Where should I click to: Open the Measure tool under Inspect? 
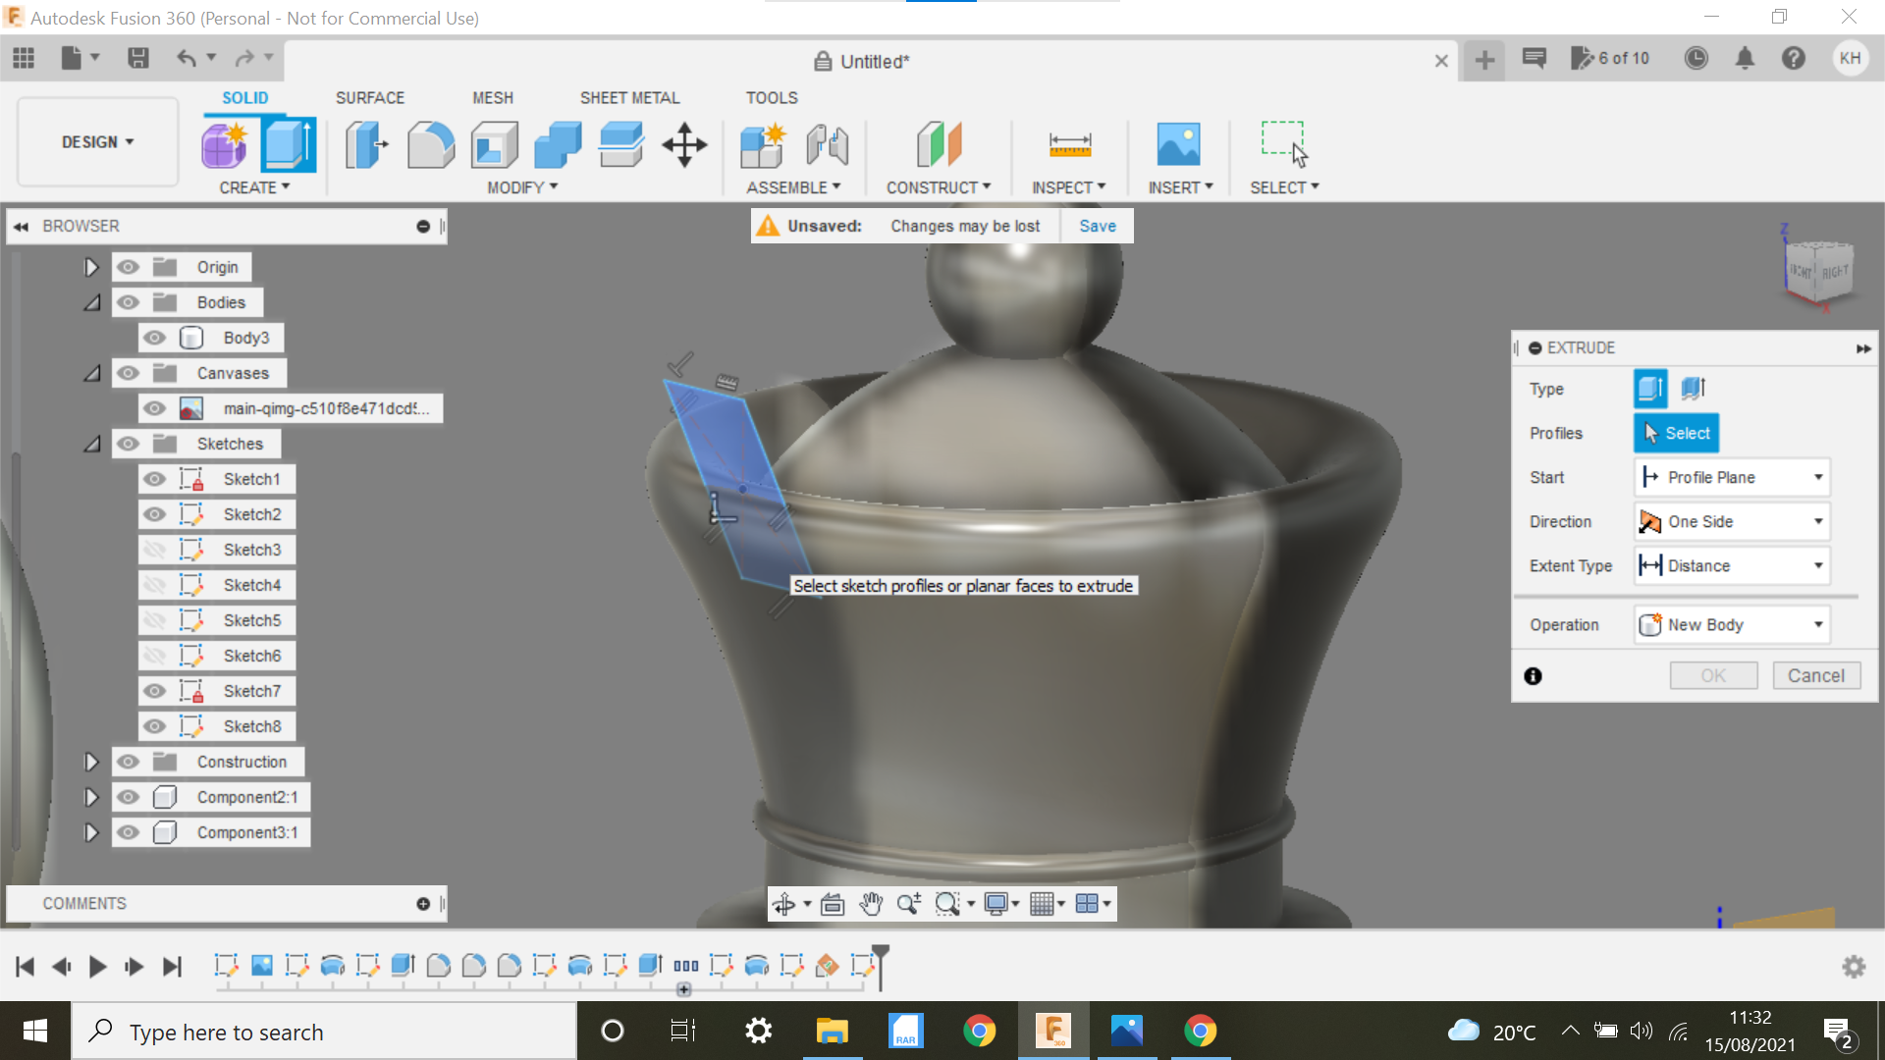coord(1069,144)
